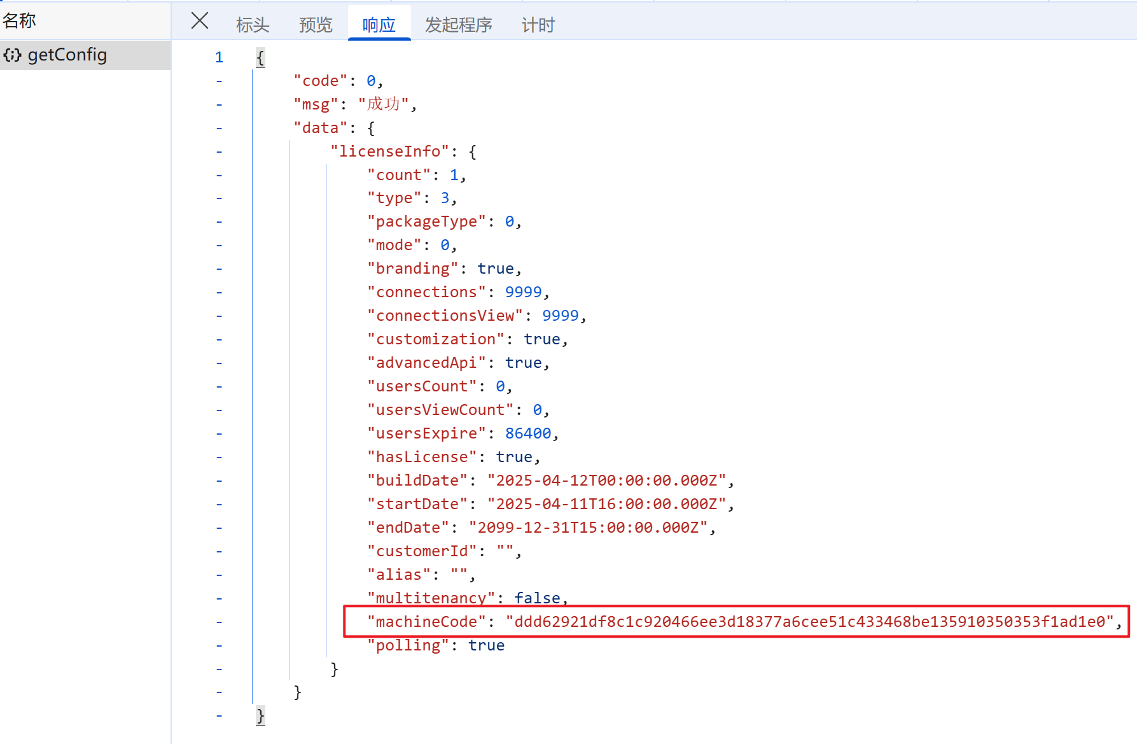Click the "成功" msg value
The image size is (1137, 744).
(x=383, y=104)
